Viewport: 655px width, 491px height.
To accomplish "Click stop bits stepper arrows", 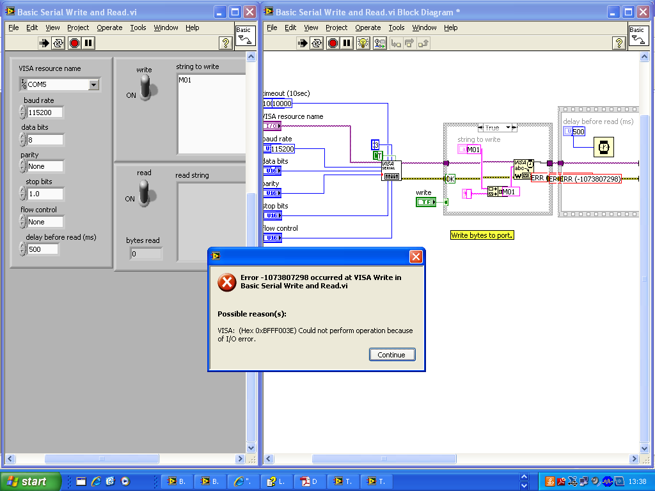I will [23, 194].
